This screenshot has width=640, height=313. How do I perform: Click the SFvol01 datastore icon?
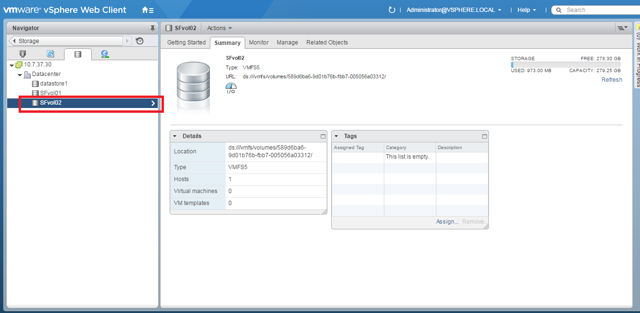35,93
